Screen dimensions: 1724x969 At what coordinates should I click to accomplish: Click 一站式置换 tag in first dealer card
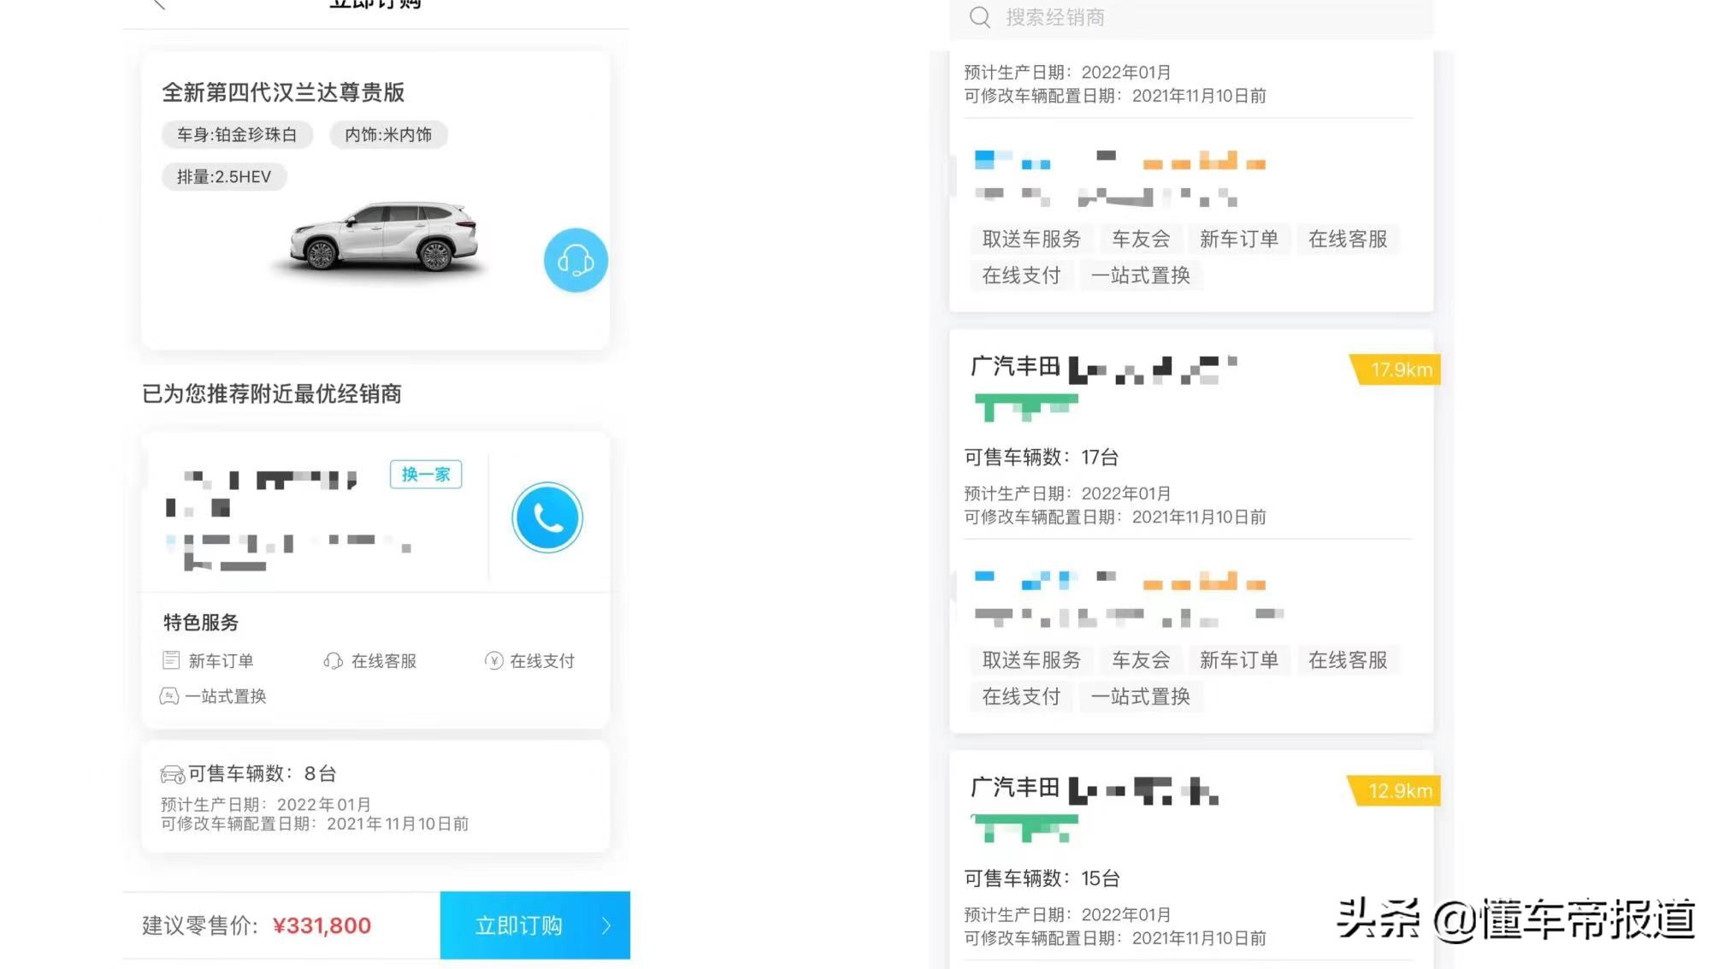tap(1140, 275)
